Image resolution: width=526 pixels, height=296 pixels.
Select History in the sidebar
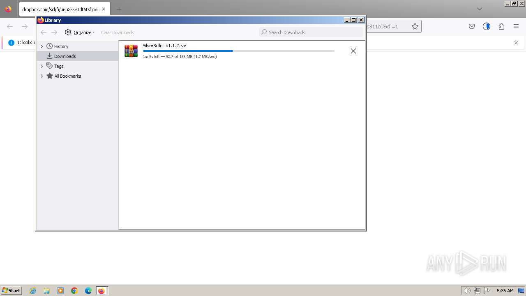61,46
